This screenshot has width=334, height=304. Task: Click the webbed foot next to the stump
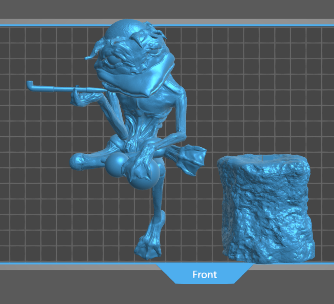[193, 158]
